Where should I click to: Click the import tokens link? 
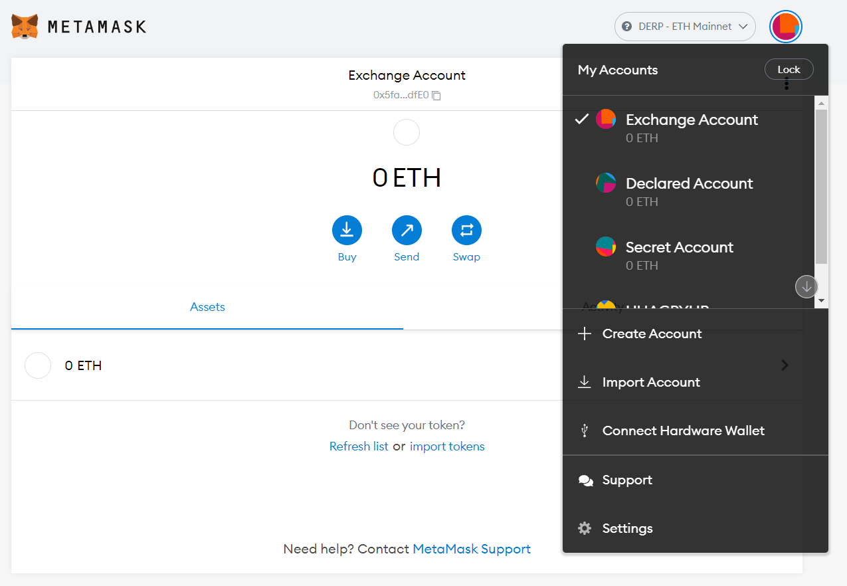447,446
